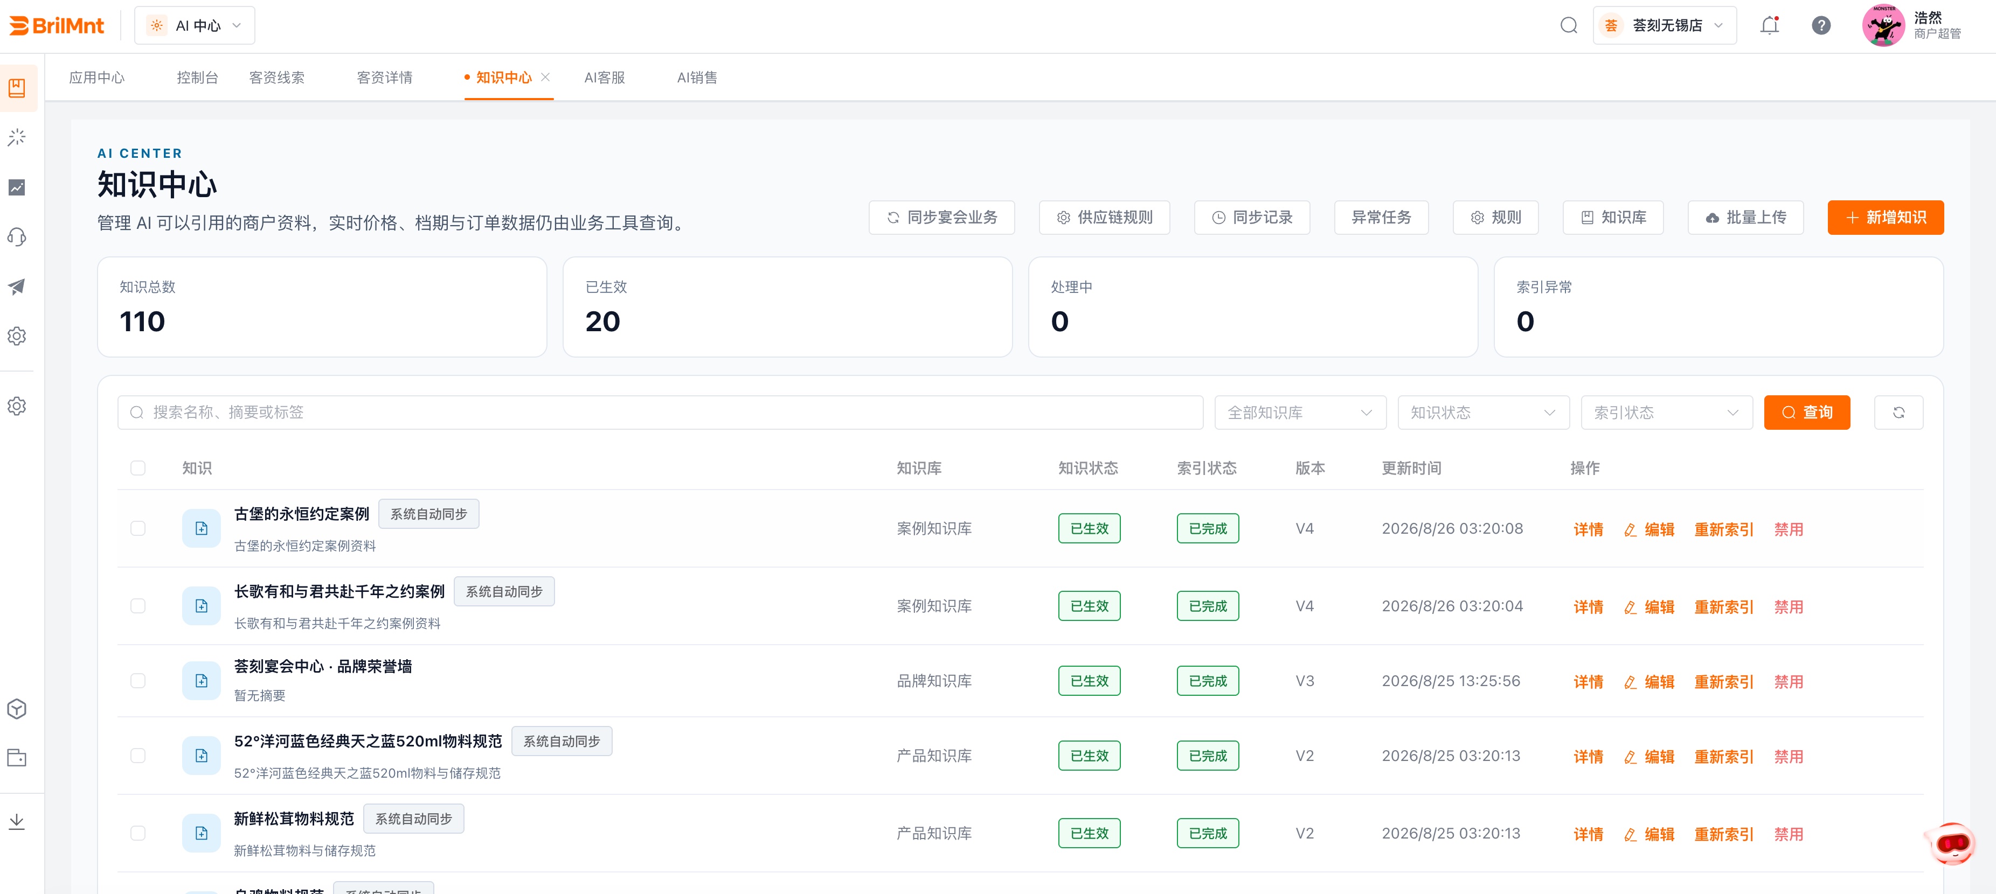This screenshot has width=1996, height=894.
Task: Check the box for 荟刻宴会中心·品牌荣誉墙
Action: (x=138, y=681)
